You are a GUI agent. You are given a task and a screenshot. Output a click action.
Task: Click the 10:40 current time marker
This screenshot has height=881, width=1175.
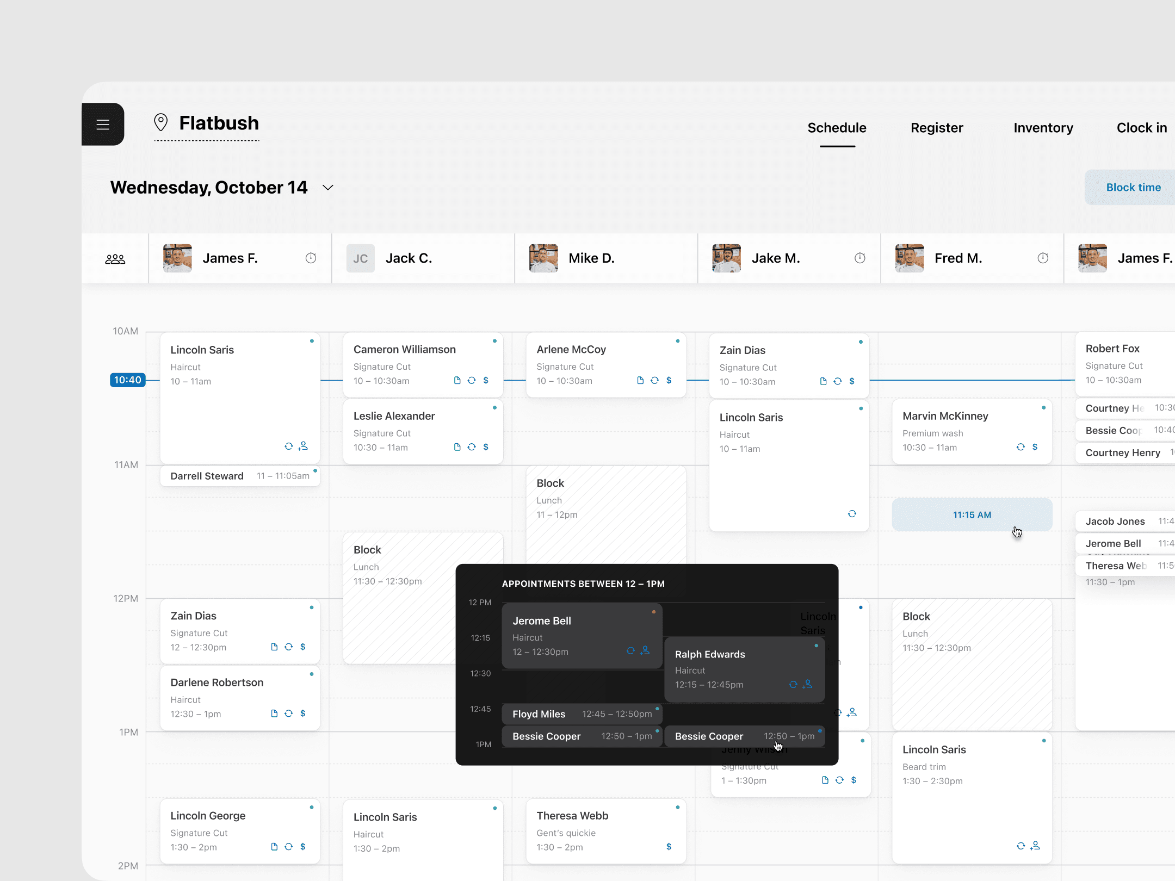pos(128,380)
